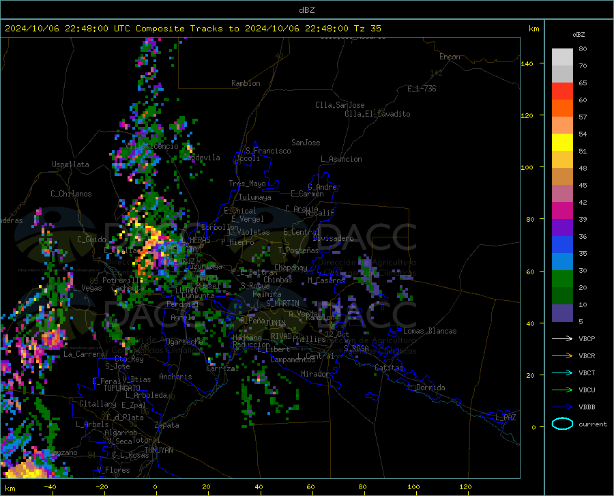Click the 'C_Guido' map label

[x=91, y=239]
